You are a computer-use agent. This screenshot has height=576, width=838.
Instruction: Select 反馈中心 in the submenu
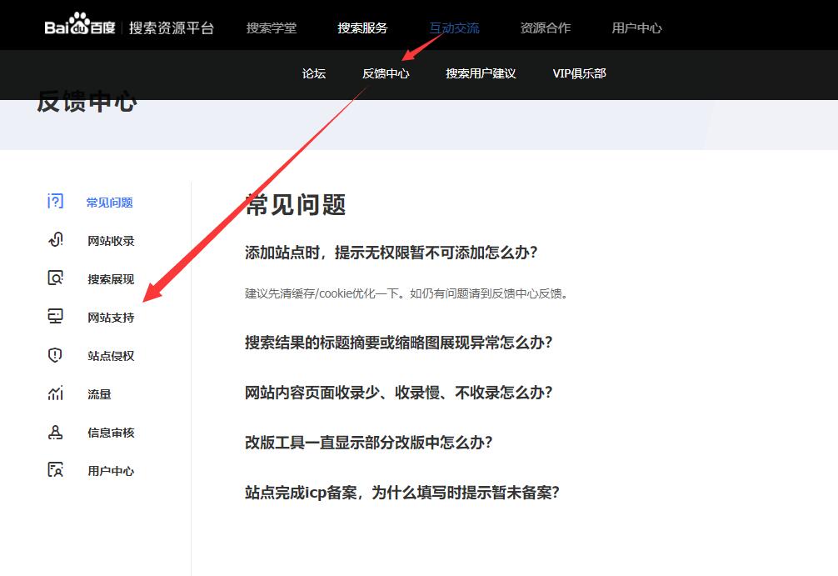coord(386,74)
